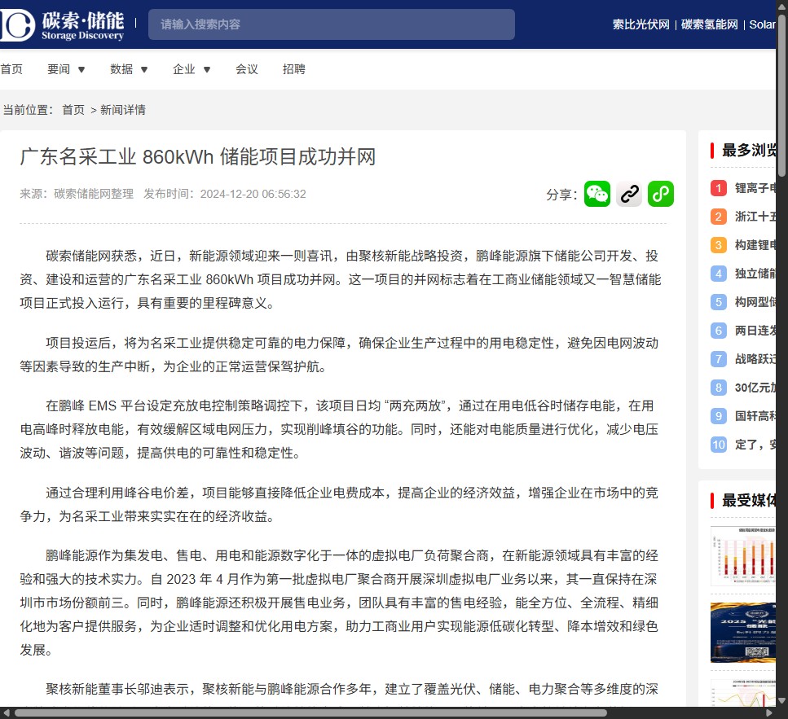788x719 pixels.
Task: Click the 最受媒体 section heading
Action: pyautogui.click(x=749, y=501)
